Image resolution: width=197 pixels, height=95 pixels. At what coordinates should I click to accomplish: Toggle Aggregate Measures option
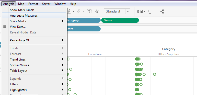pyautogui.click(x=34, y=15)
